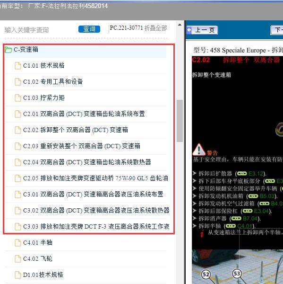
Task: Click document icon beside C1.02 专用工具和设备
Action: [18, 82]
